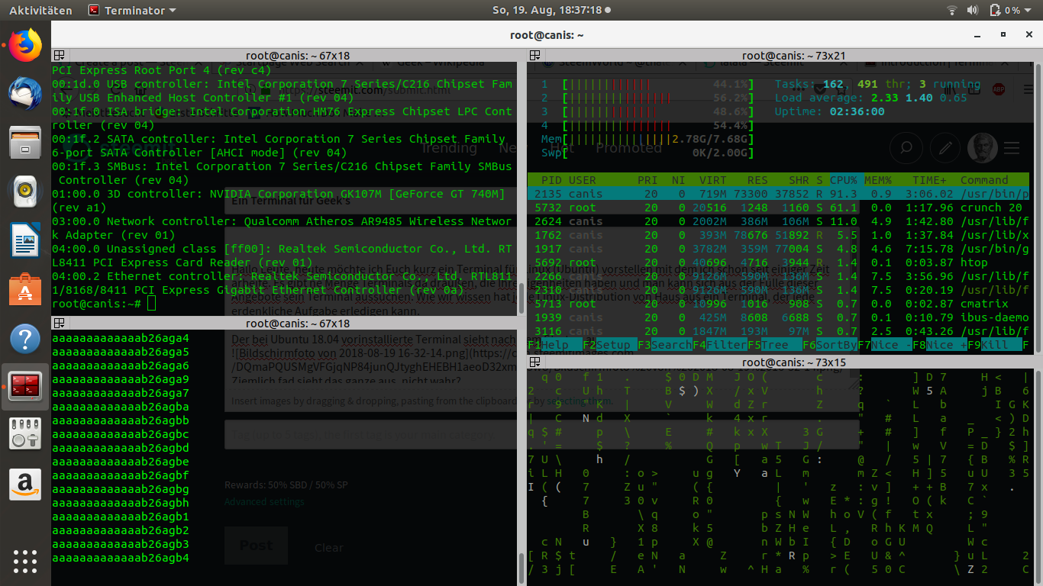This screenshot has height=586, width=1043.
Task: Click the NVIDIA GK107M 3D controller line
Action: 278,201
